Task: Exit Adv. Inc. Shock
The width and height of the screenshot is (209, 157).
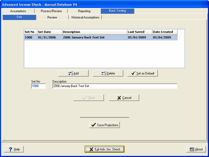Action: 104,149
